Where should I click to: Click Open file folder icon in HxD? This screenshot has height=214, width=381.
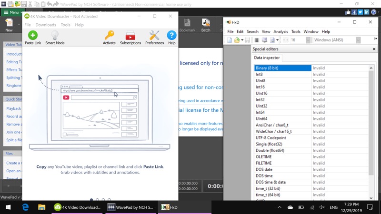click(237, 40)
